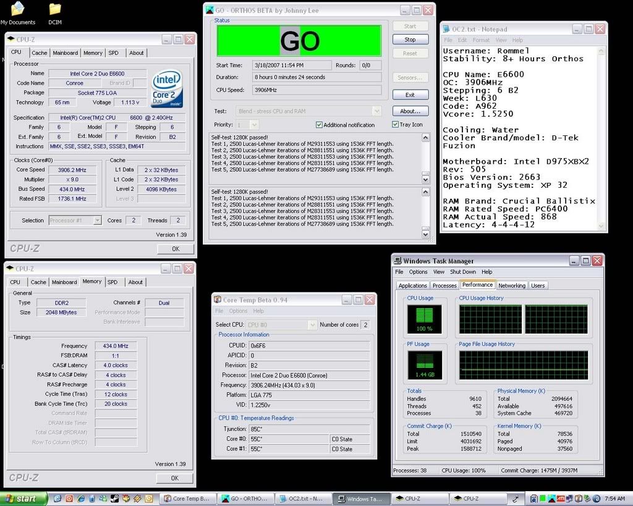Click the Tjunction 85C field in Core Temp
Screen dimensions: 633x506
tap(309, 429)
